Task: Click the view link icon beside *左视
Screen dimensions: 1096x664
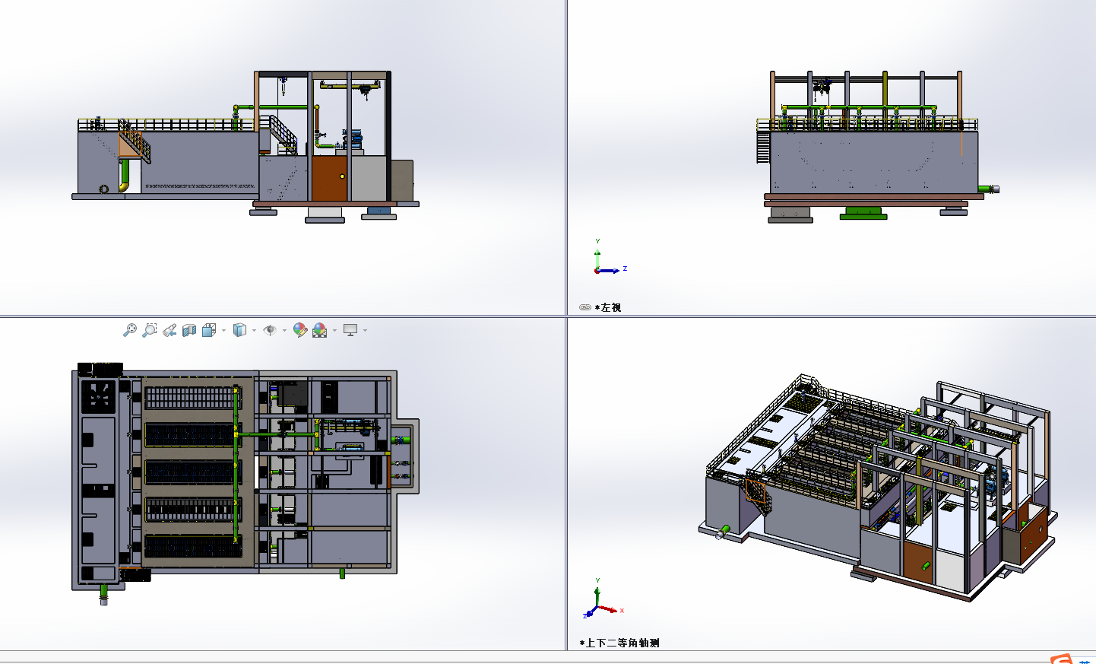Action: (584, 307)
